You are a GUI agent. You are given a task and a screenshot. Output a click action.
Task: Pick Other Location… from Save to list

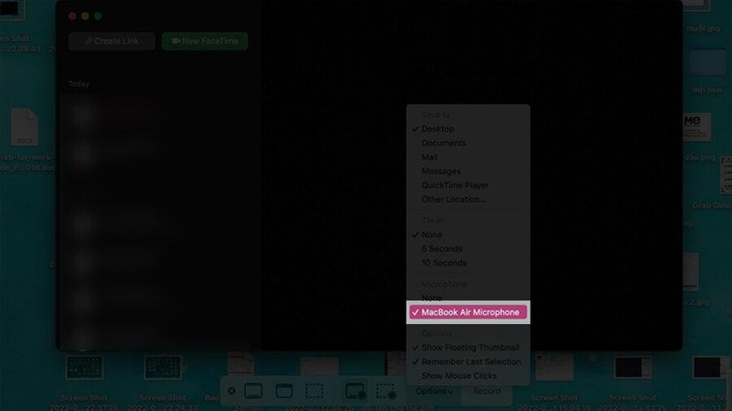point(453,199)
